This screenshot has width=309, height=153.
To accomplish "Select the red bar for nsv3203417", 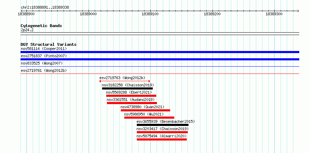I will point(162,132).
